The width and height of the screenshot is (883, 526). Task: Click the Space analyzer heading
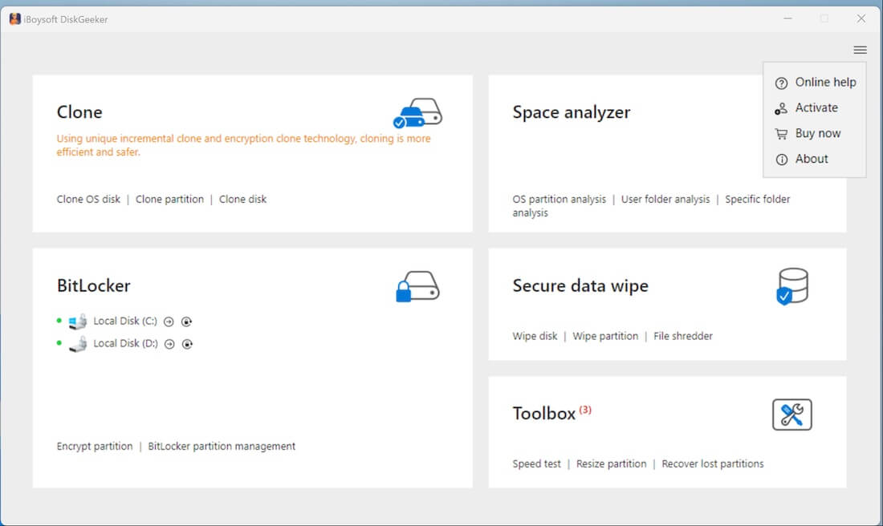click(x=571, y=112)
